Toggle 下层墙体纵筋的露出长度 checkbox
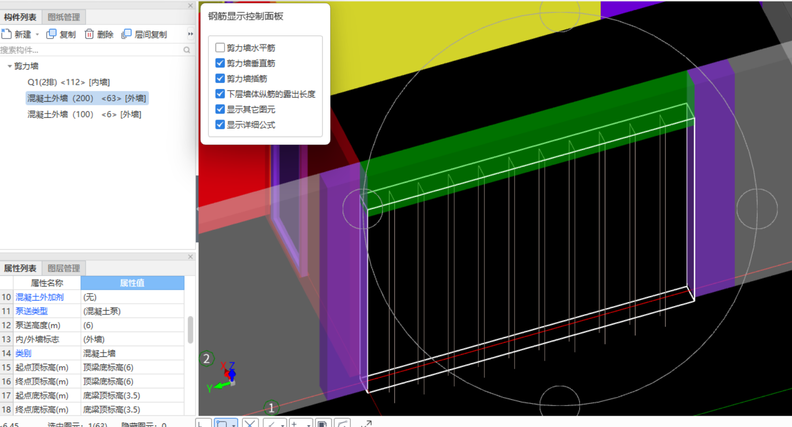The image size is (792, 427). [x=220, y=94]
